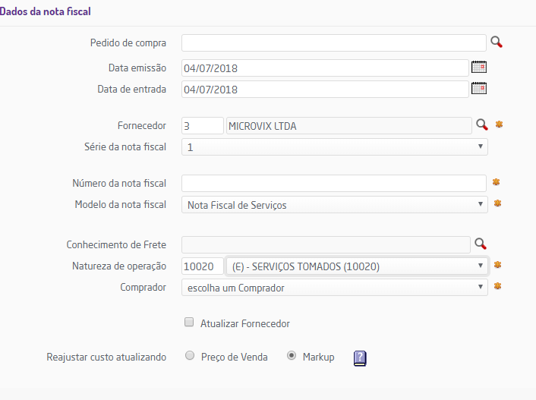This screenshot has height=400, width=536.
Task: Click the Markup label text
Action: click(x=318, y=357)
